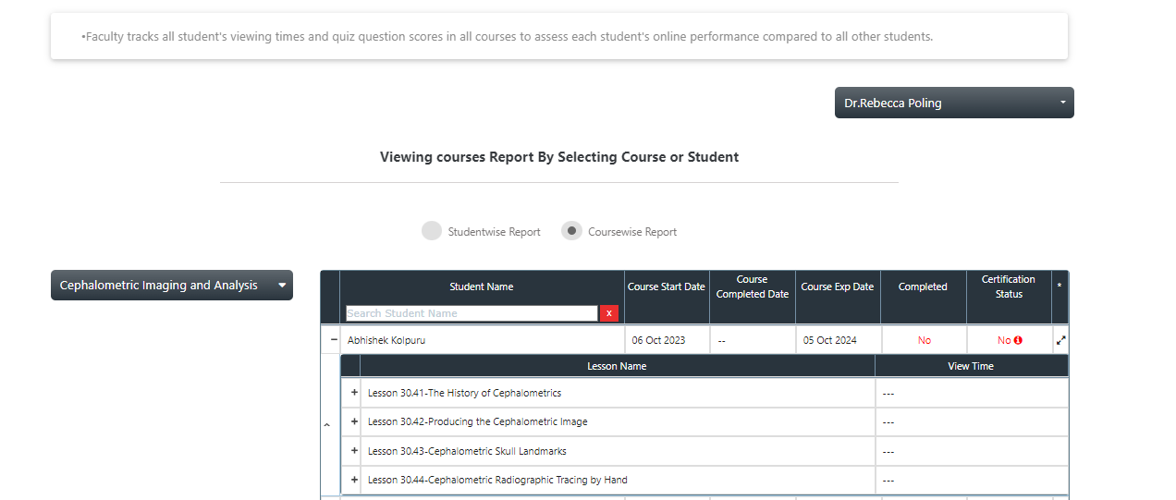
Task: Open the Dr.Rebecca Poling dropdown
Action: coord(953,103)
